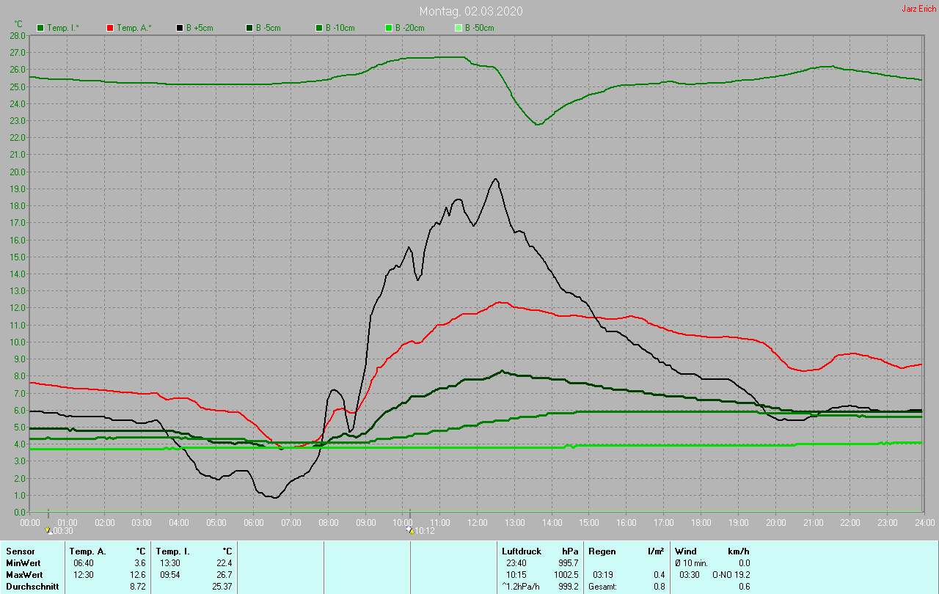Screen dimensions: 939x594
Task: Click the 00:00 label on the time axis
Action: click(x=30, y=522)
